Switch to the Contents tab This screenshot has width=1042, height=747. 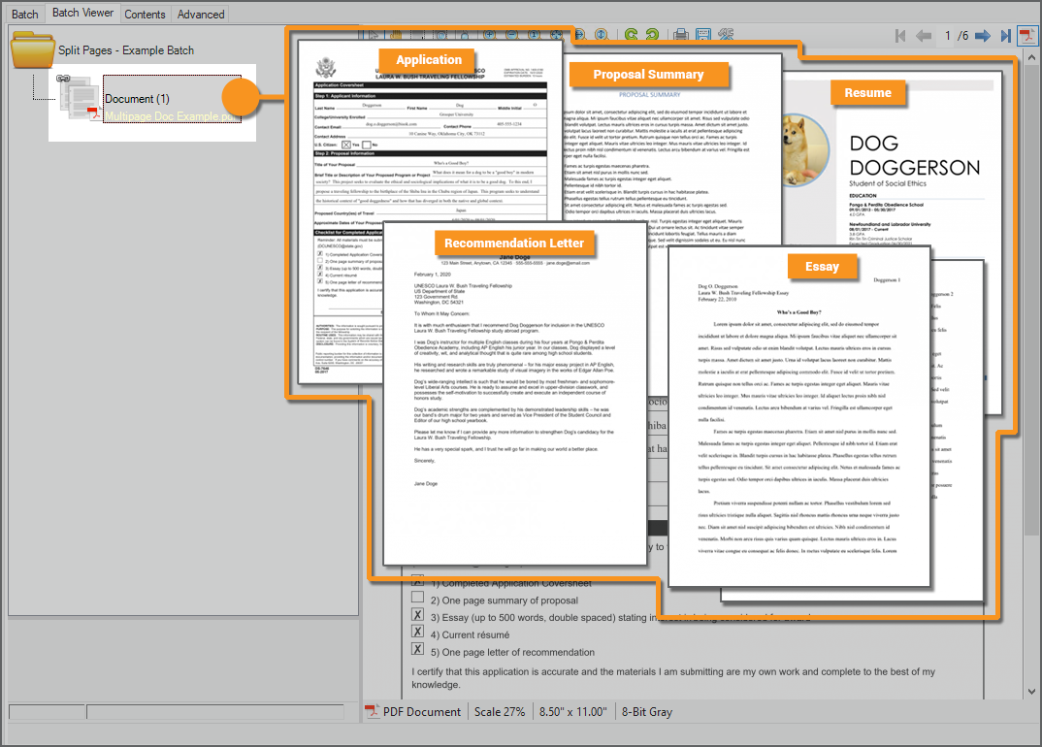coord(145,14)
